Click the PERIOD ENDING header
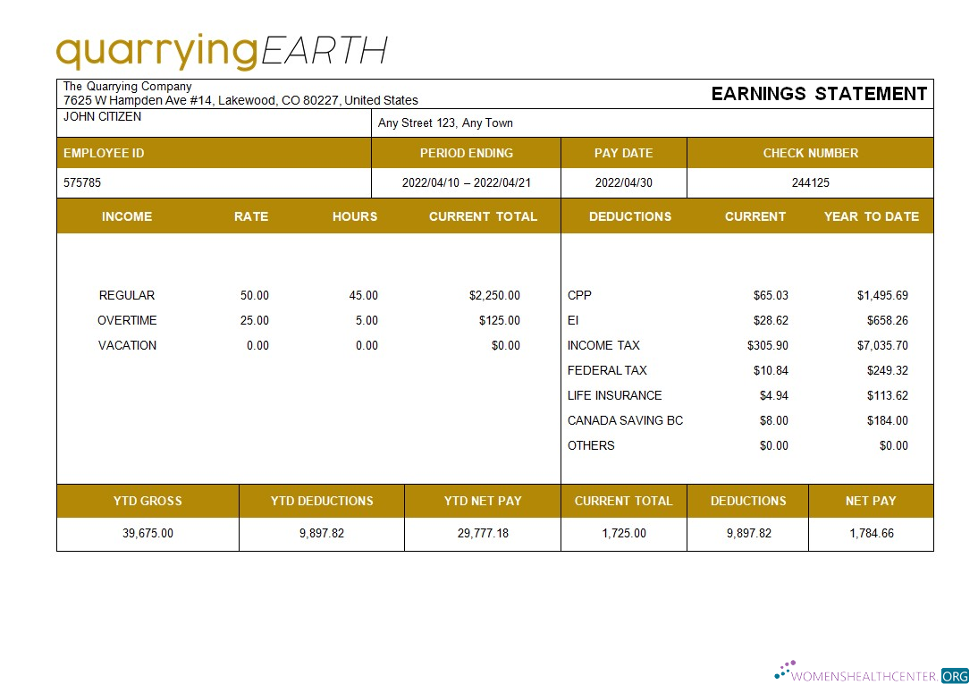This screenshot has width=978, height=693. [x=467, y=153]
